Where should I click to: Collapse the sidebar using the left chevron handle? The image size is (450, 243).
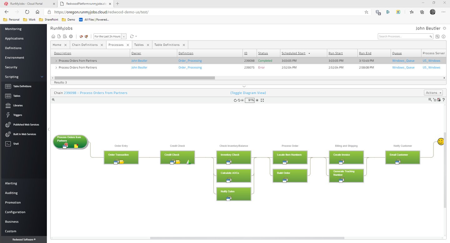[x=49, y=129]
